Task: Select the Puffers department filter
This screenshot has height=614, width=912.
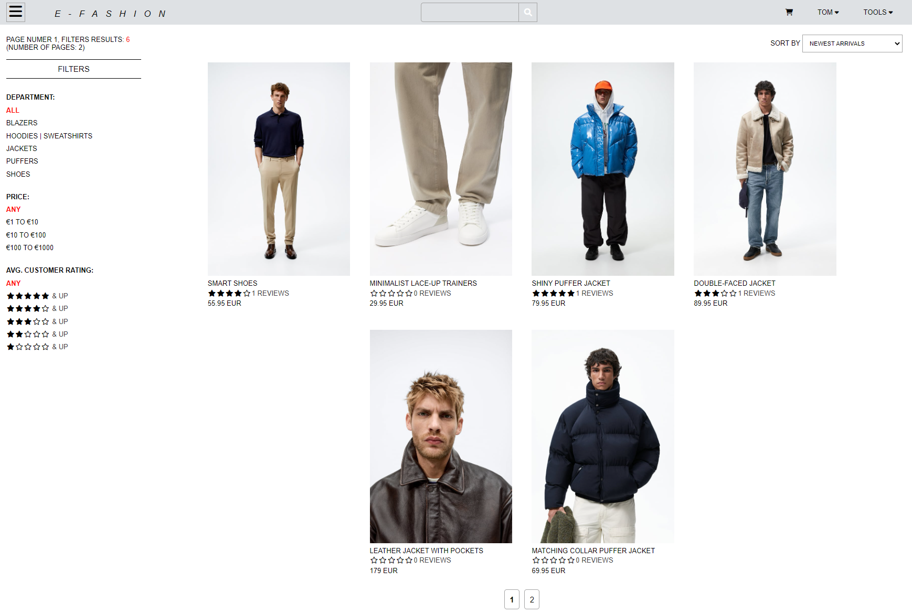Action: pyautogui.click(x=22, y=161)
